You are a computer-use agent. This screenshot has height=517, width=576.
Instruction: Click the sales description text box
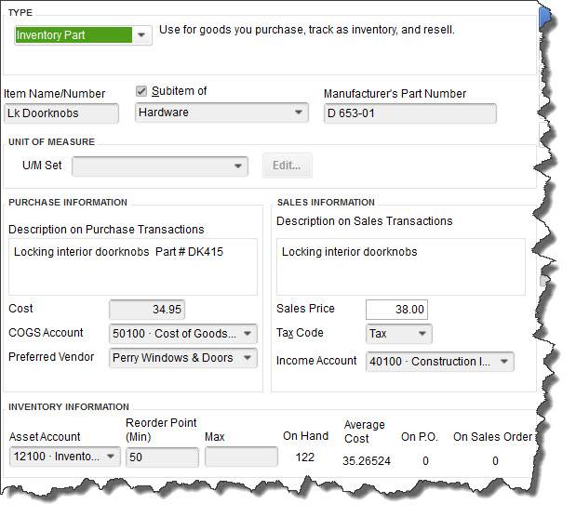coord(400,266)
